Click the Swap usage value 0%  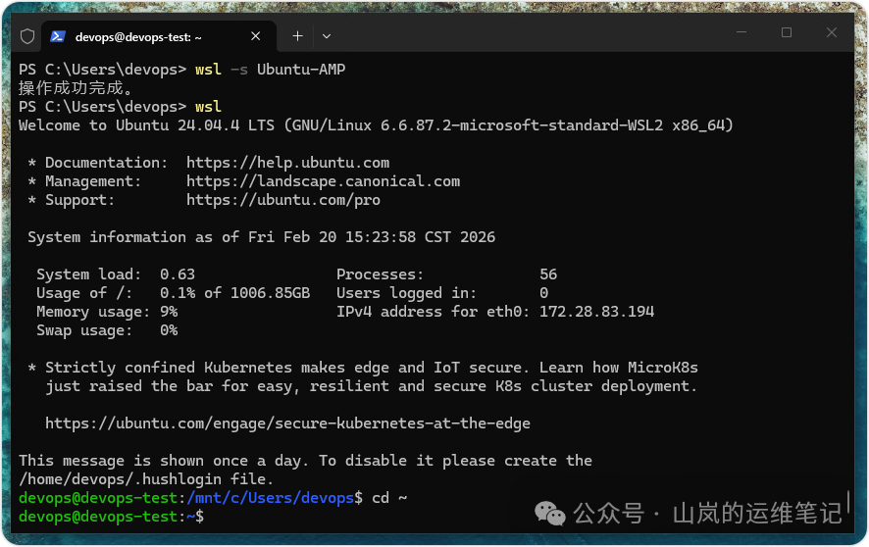pos(169,330)
